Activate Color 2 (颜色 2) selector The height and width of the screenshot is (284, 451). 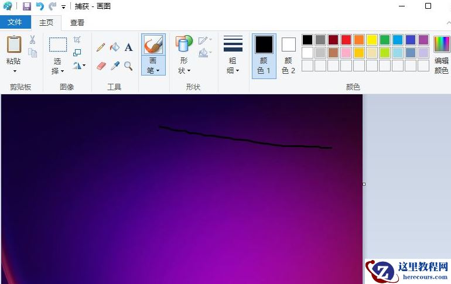tap(288, 56)
